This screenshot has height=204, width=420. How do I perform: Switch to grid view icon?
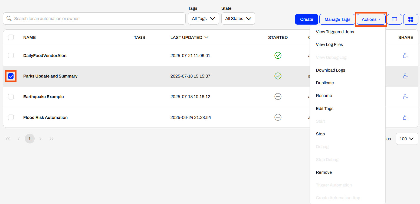411,19
